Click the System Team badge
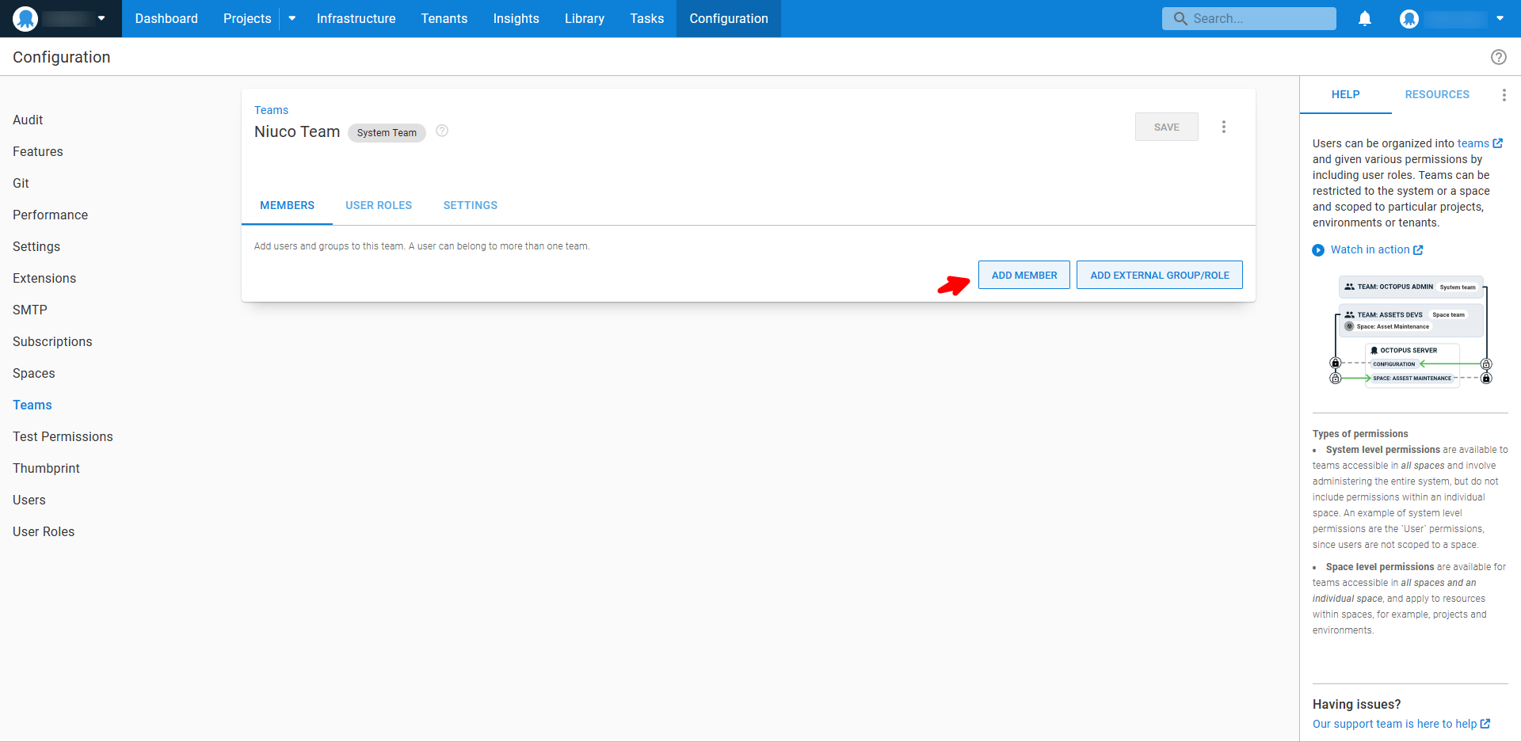This screenshot has width=1521, height=742. (x=387, y=132)
